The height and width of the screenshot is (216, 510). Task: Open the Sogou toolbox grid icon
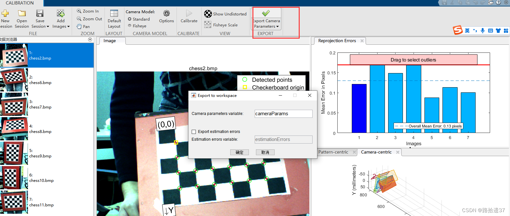click(x=506, y=31)
